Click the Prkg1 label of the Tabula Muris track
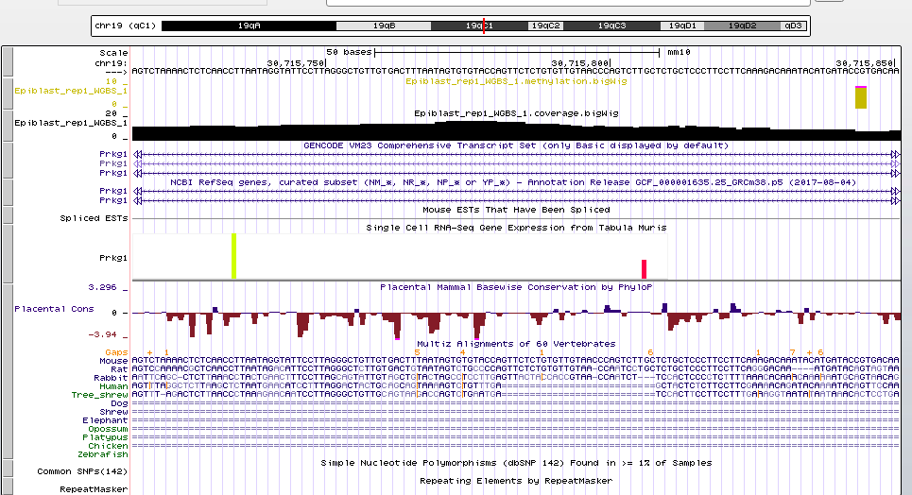 pos(113,258)
